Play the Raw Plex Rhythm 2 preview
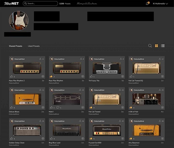174x148 pixels. pyautogui.click(x=43, y=76)
